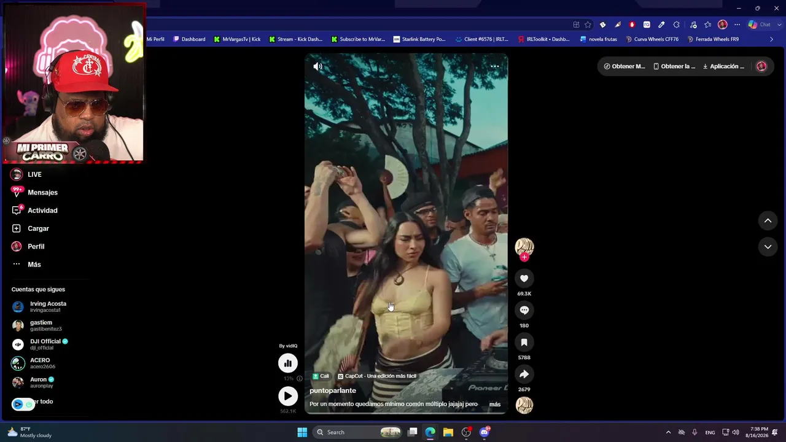
Task: Click the Obtener M... button
Action: pos(625,66)
